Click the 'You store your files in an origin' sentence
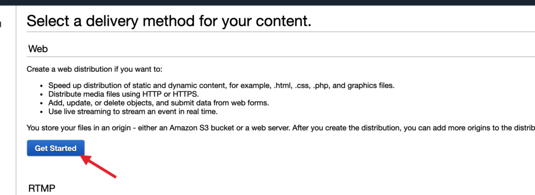Screen dimensions: 535x195 click(x=281, y=128)
